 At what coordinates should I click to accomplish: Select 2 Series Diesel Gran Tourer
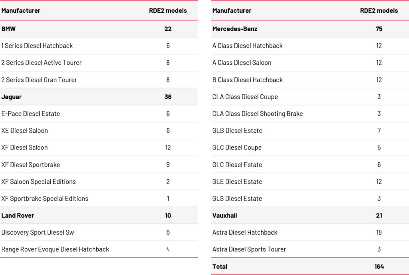[39, 80]
